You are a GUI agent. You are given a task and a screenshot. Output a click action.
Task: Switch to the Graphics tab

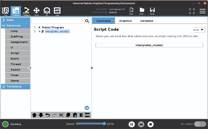[x=125, y=21]
